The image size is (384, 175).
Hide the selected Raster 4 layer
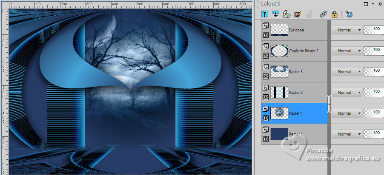coord(266,118)
